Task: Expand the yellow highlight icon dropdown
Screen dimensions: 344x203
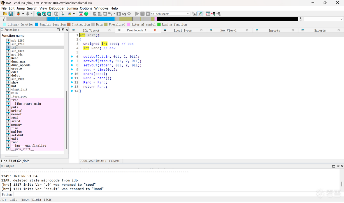Action: click(74, 14)
